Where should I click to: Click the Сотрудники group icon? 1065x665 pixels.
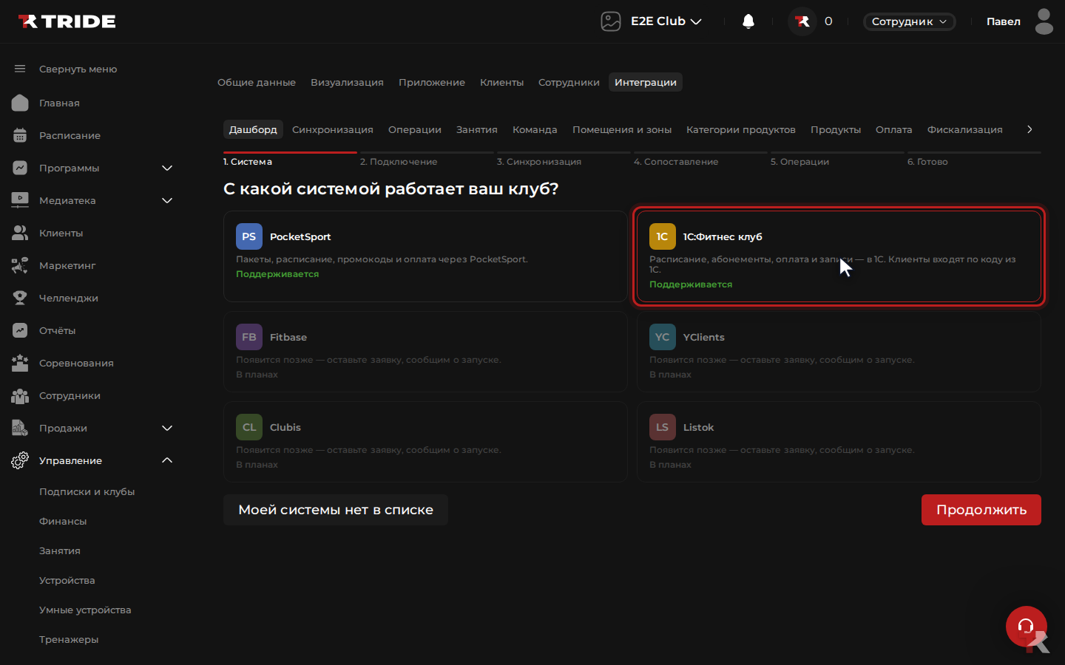[x=20, y=395]
